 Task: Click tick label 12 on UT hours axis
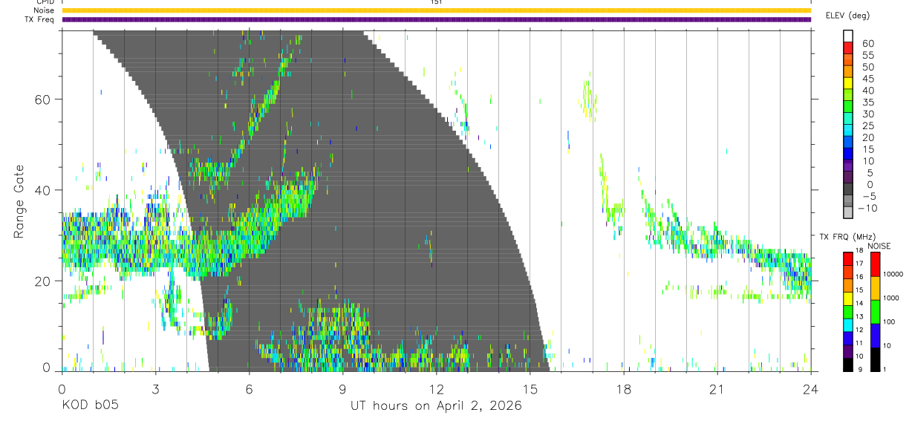pyautogui.click(x=436, y=389)
